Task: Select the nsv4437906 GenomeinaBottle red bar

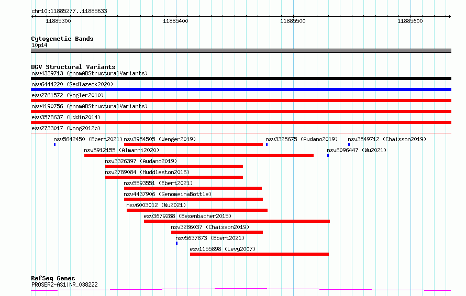Action: tap(194, 199)
